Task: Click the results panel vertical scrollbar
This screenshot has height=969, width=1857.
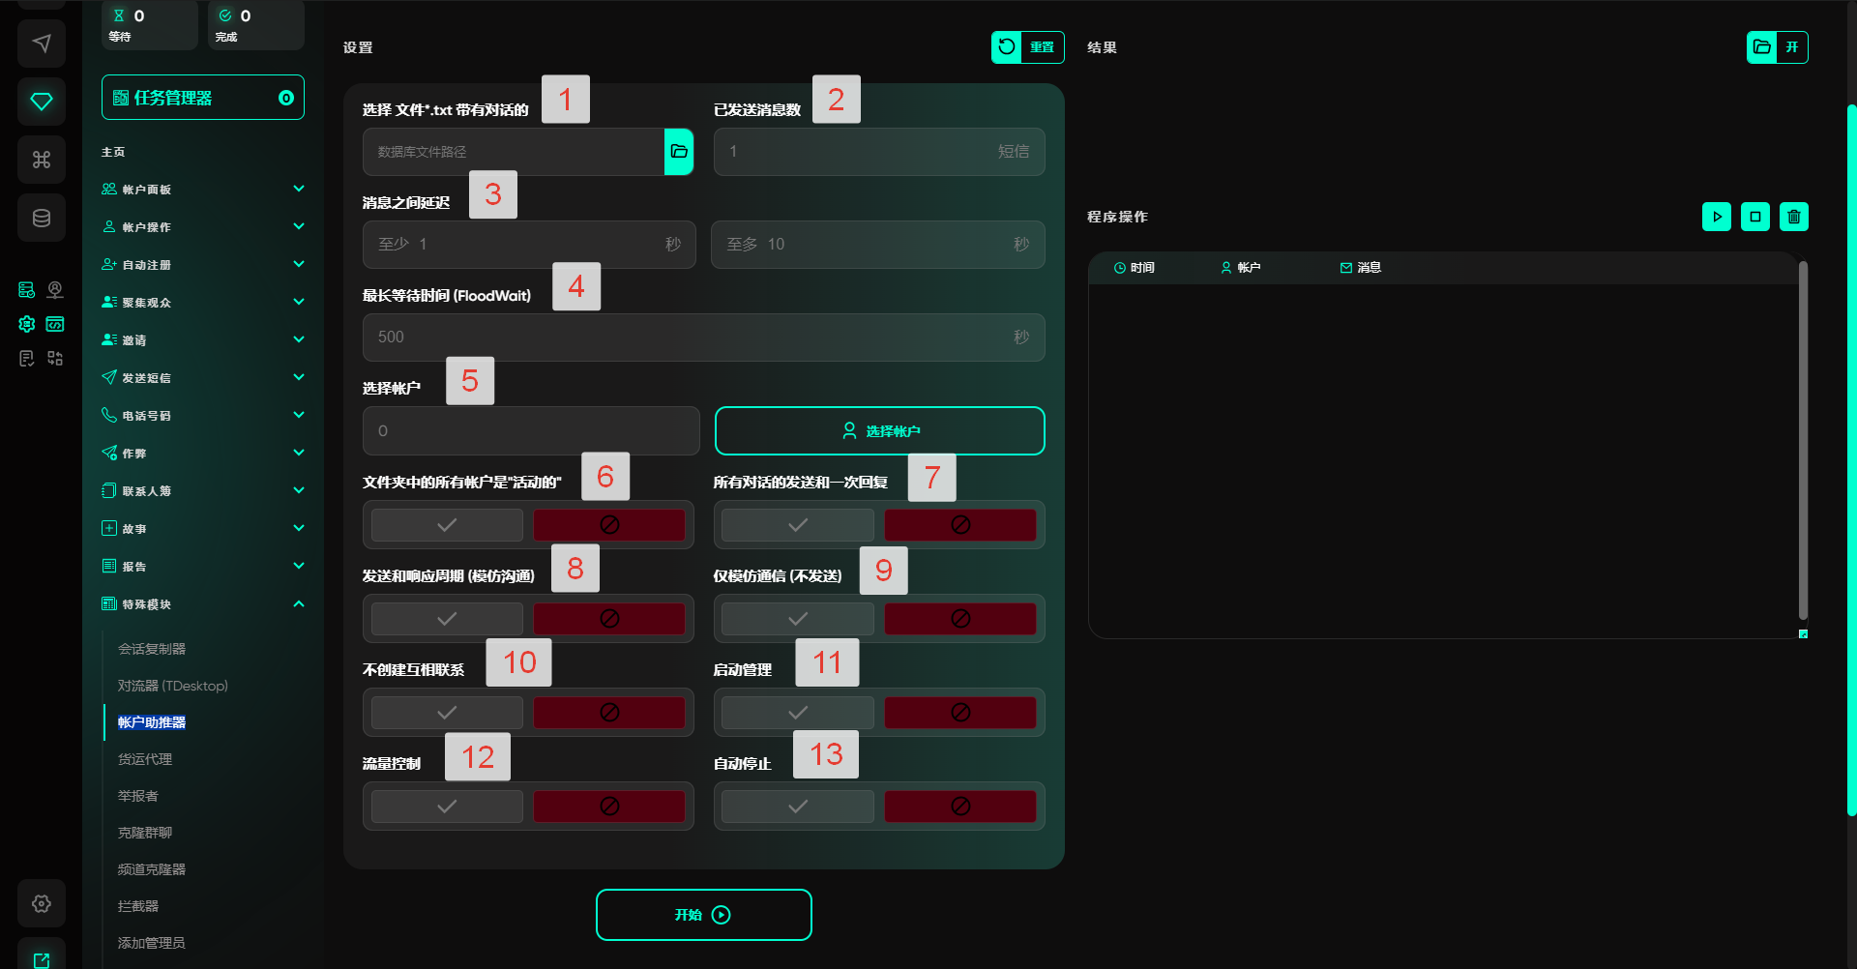Action: [x=1803, y=440]
